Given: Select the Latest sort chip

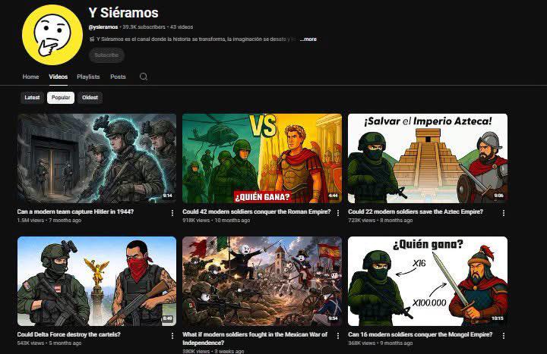Looking at the screenshot, I should click(32, 98).
